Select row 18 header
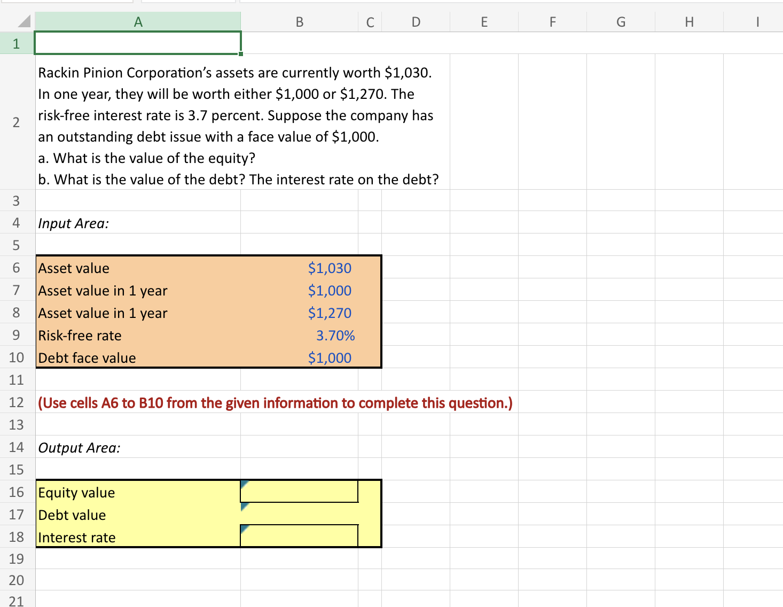783x607 pixels. coord(17,536)
